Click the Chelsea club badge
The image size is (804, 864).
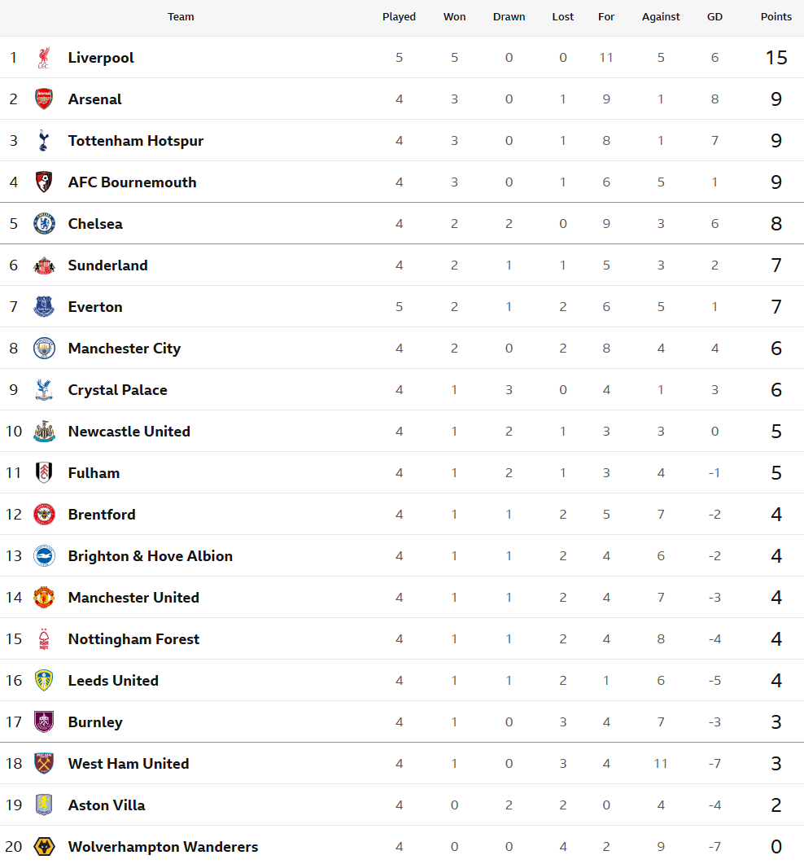tap(44, 224)
